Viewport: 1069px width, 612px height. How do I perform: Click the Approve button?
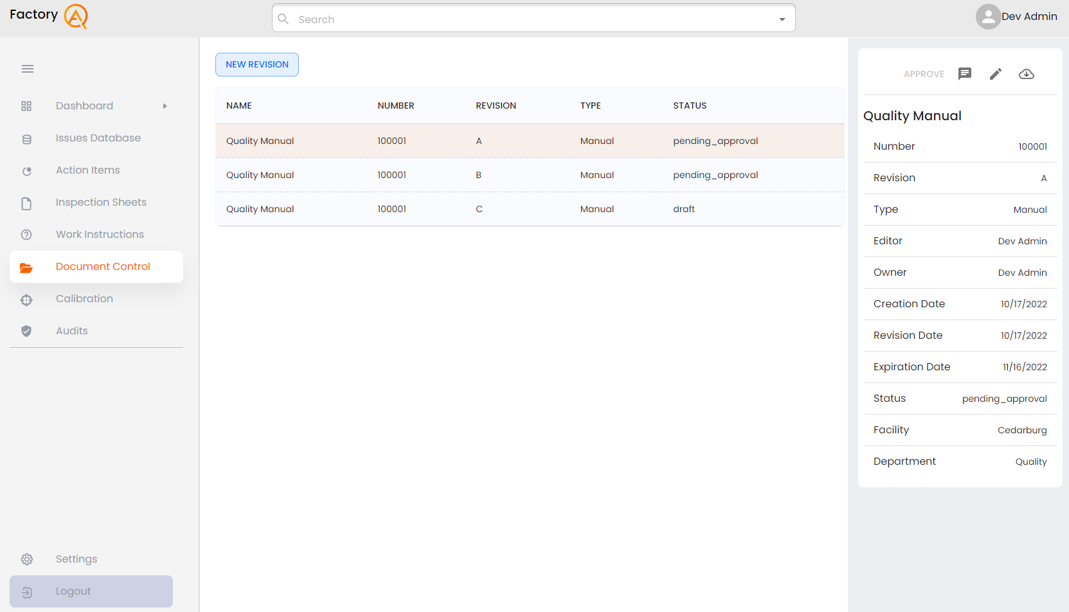point(924,74)
